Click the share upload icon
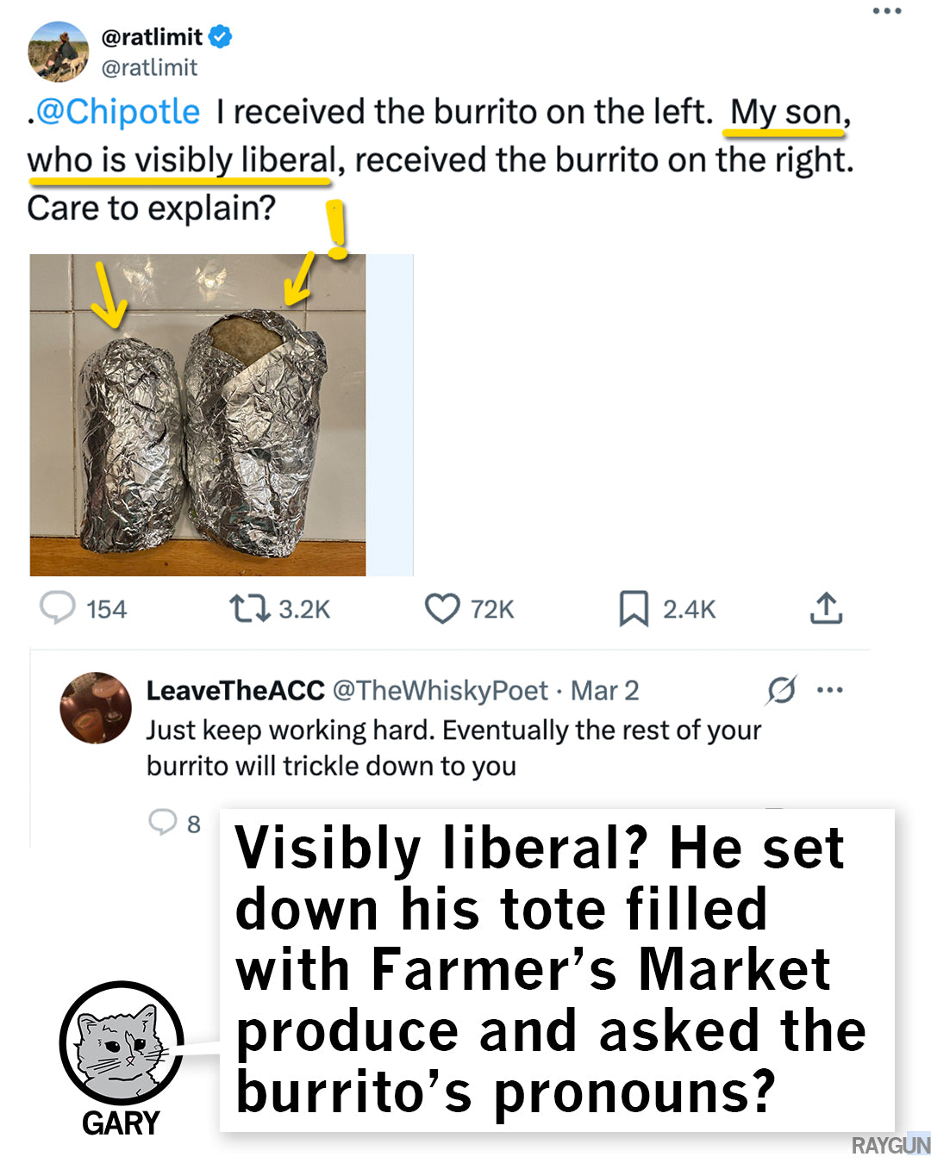Screen dimensions: 931x1163 (826, 608)
